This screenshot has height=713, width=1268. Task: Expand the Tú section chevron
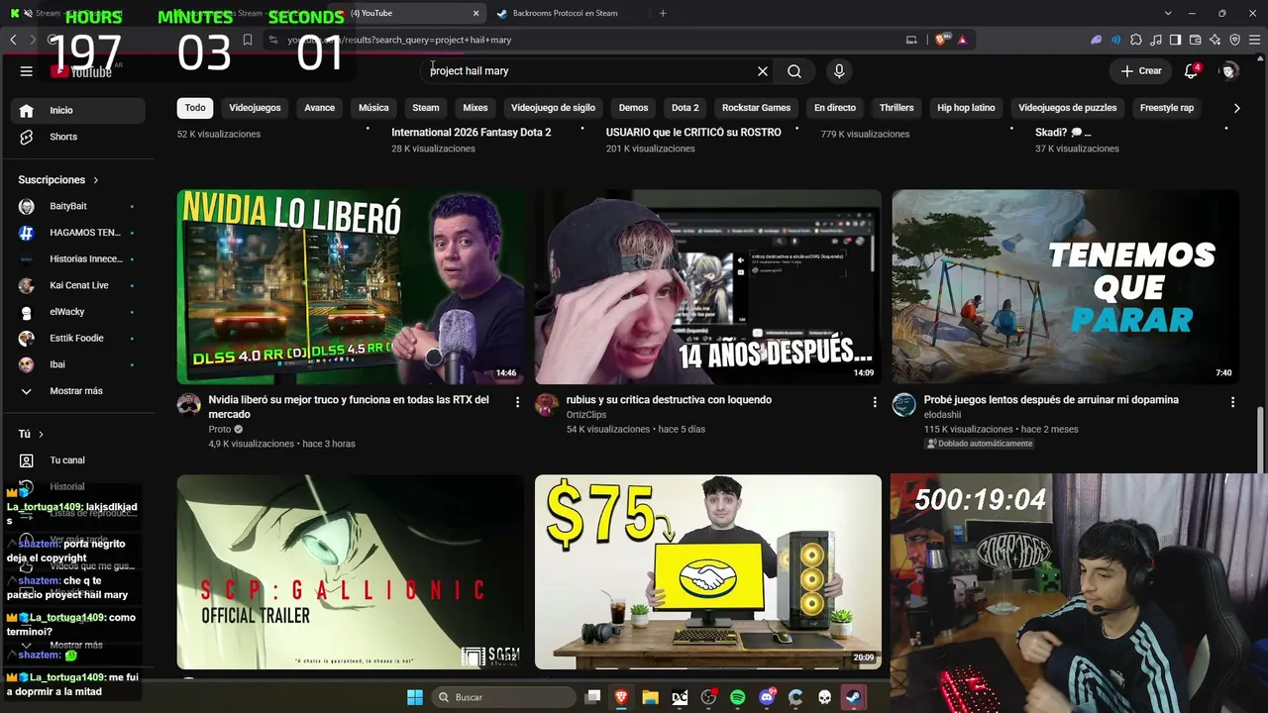(41, 434)
